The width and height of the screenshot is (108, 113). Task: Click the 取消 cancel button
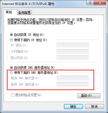click(94, 106)
